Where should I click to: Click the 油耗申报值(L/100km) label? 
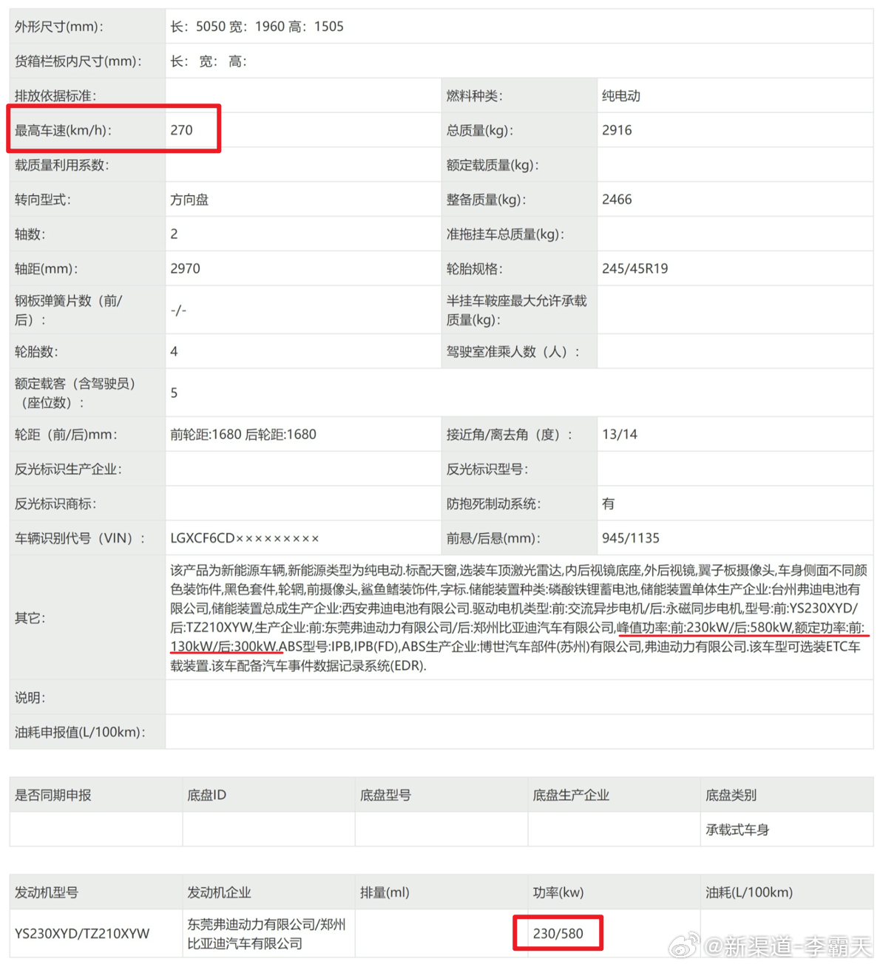[80, 733]
